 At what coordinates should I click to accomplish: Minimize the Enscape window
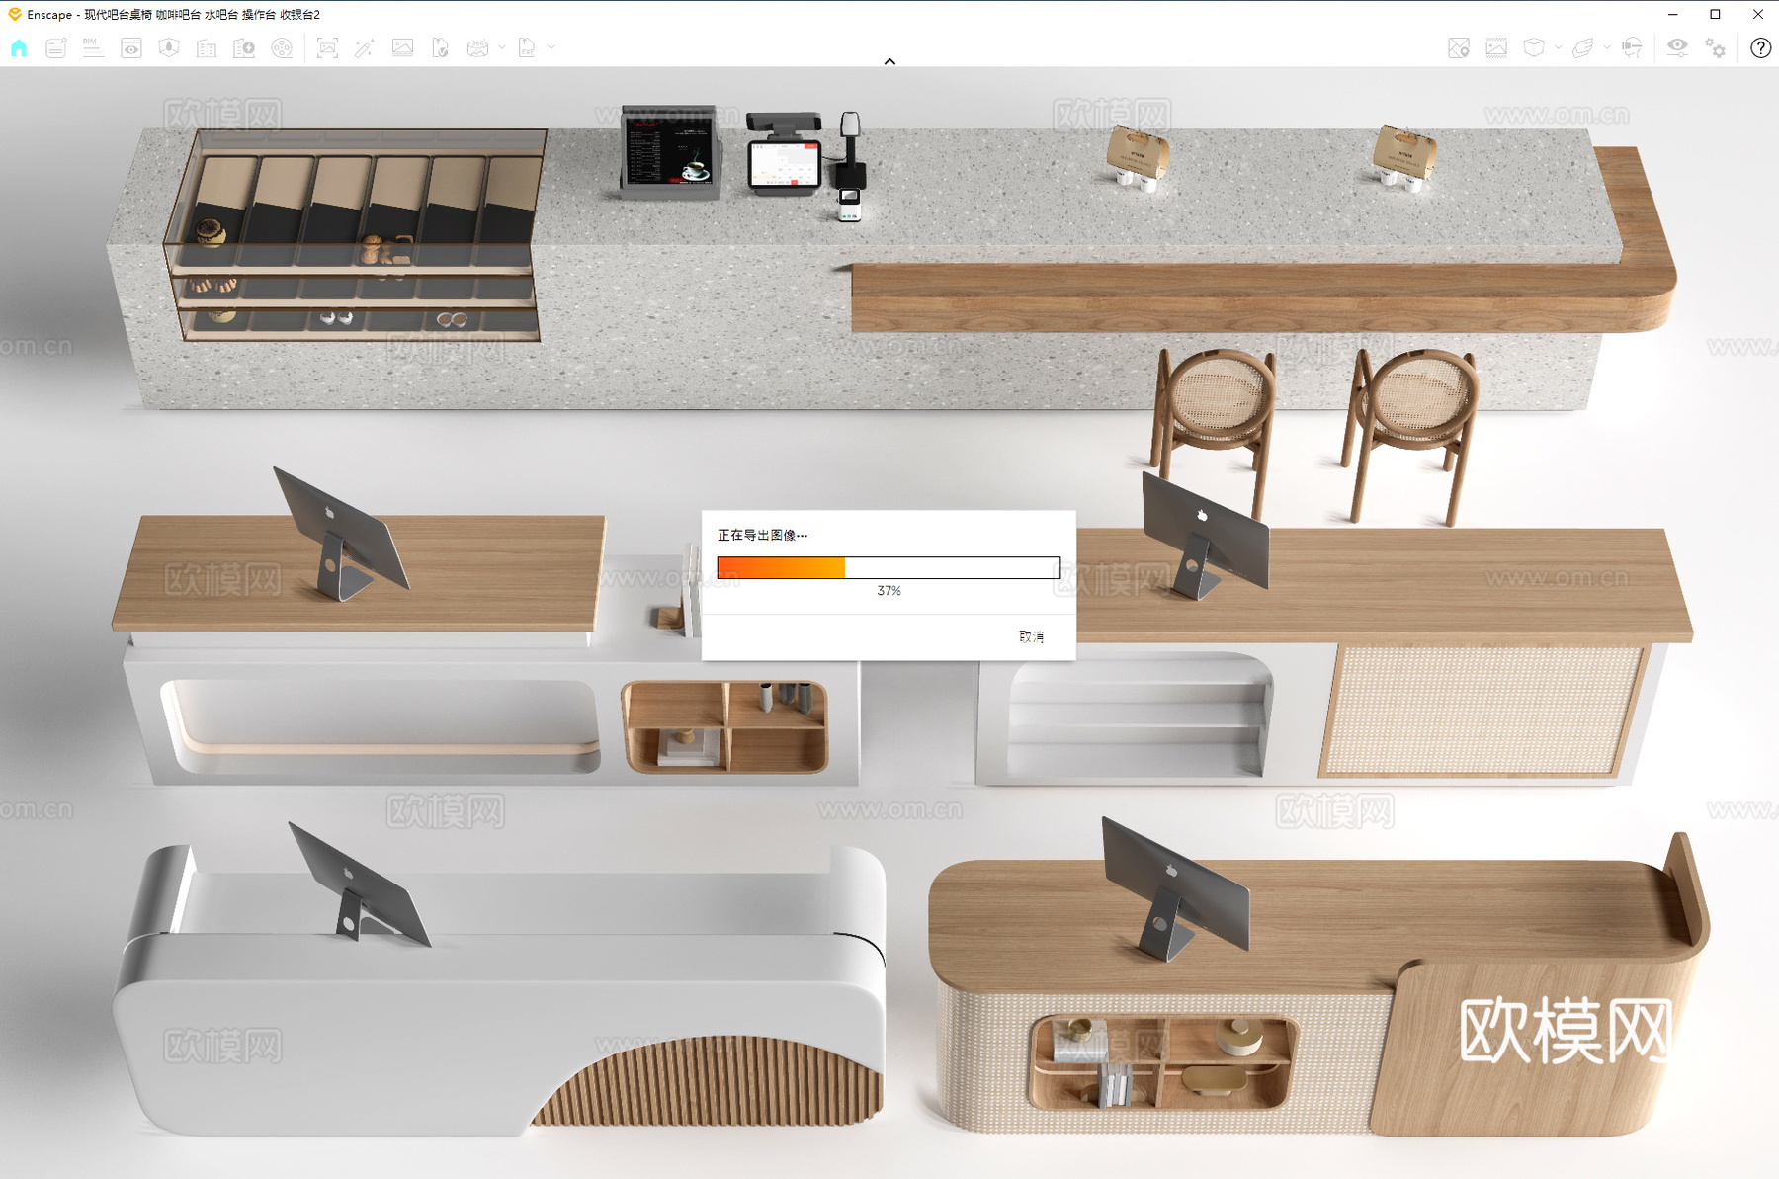point(1672,14)
